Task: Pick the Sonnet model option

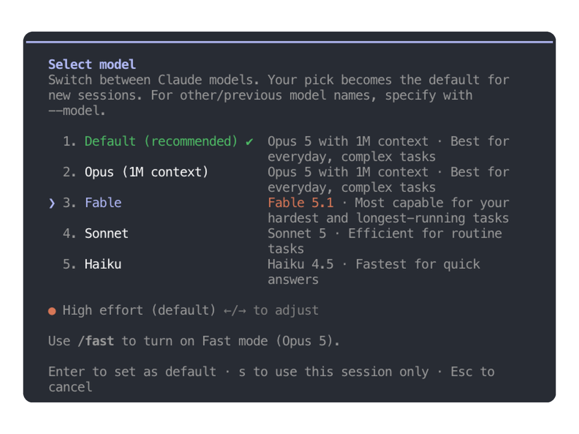Action: point(106,233)
